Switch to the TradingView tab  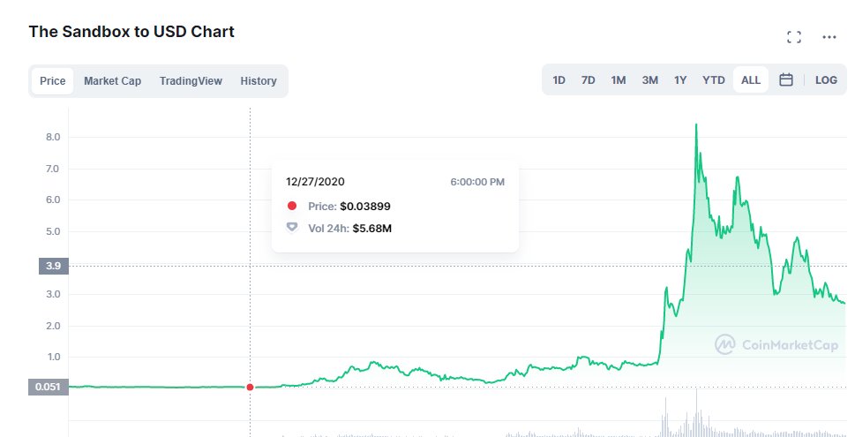tap(191, 80)
